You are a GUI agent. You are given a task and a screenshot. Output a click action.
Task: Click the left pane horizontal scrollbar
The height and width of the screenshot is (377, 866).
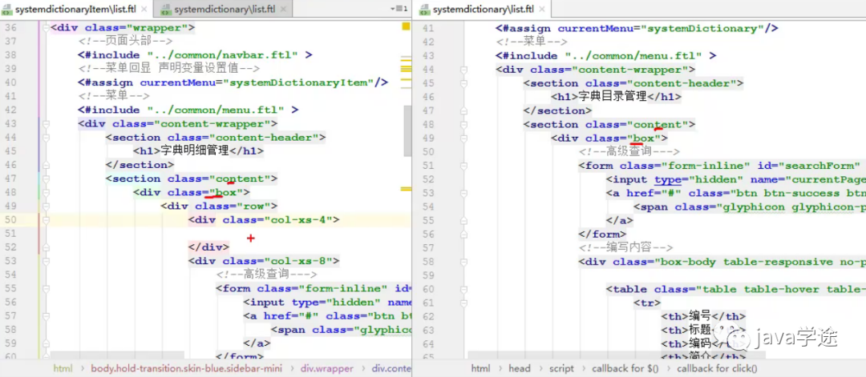tap(117, 355)
